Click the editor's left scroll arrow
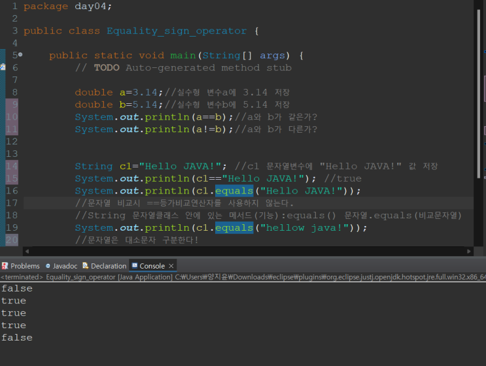 [27, 251]
